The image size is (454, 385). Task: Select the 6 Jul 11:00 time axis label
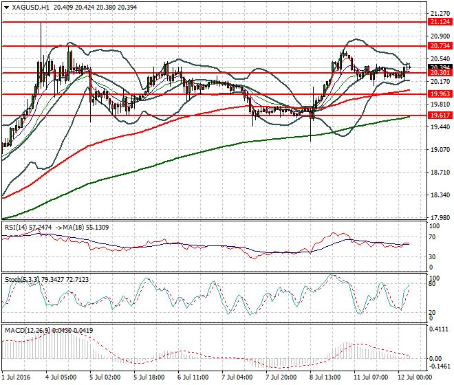[193, 377]
